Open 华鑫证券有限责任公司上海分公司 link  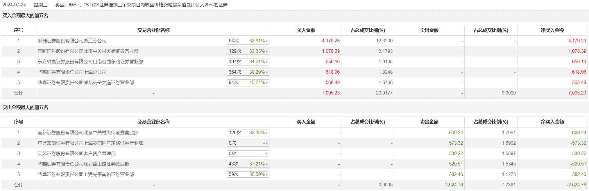tap(72, 72)
